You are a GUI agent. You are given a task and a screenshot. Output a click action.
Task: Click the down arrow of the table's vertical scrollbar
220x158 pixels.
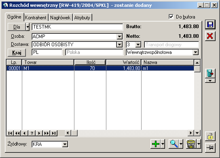pos(197,133)
